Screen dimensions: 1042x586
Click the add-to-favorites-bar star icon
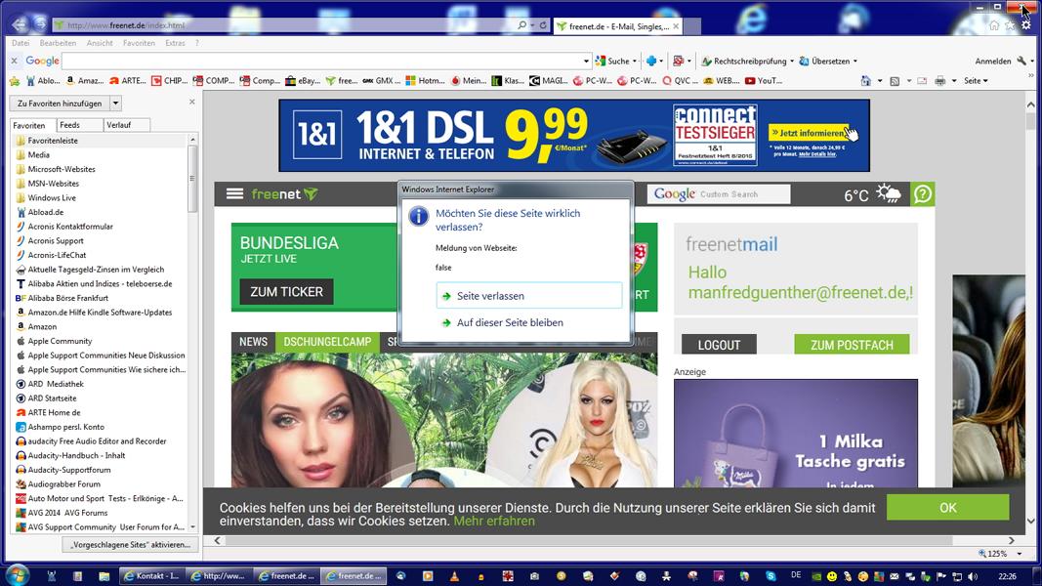pos(15,81)
